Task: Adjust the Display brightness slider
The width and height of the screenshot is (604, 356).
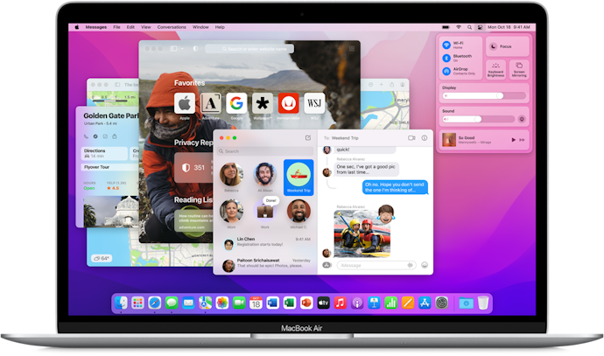Action: tap(484, 96)
